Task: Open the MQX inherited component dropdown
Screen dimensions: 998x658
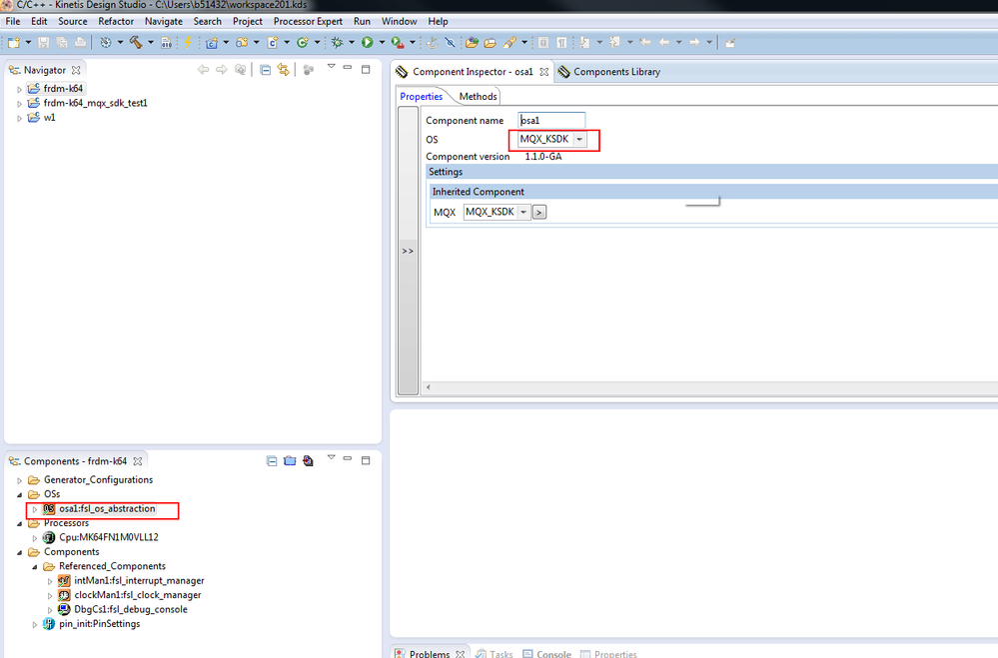Action: coord(523,212)
